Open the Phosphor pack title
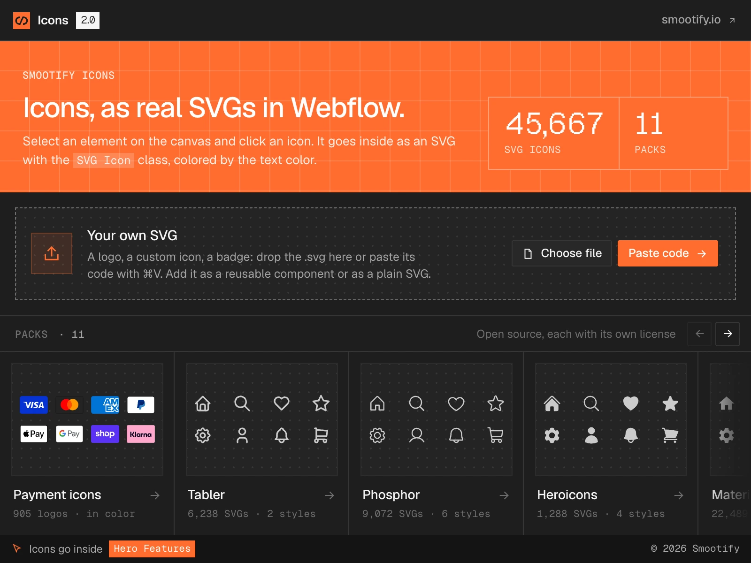Viewport: 751px width, 563px height. coord(391,495)
